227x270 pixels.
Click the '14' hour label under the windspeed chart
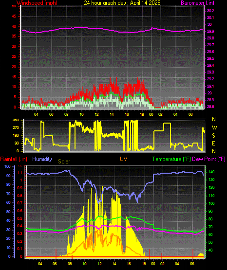tap(112, 114)
